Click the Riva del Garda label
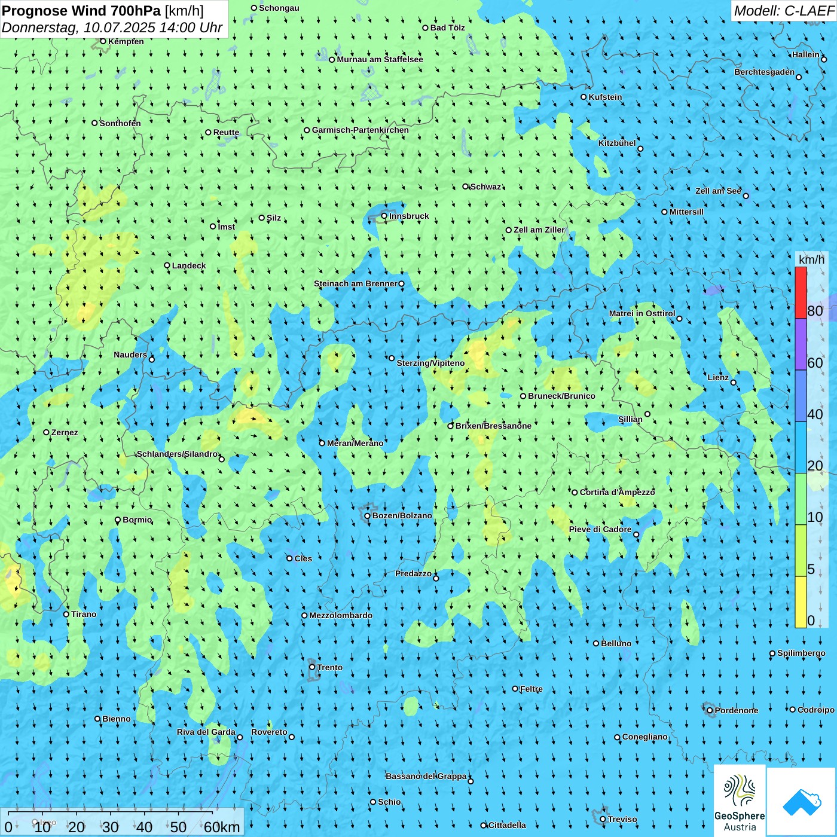 (206, 732)
